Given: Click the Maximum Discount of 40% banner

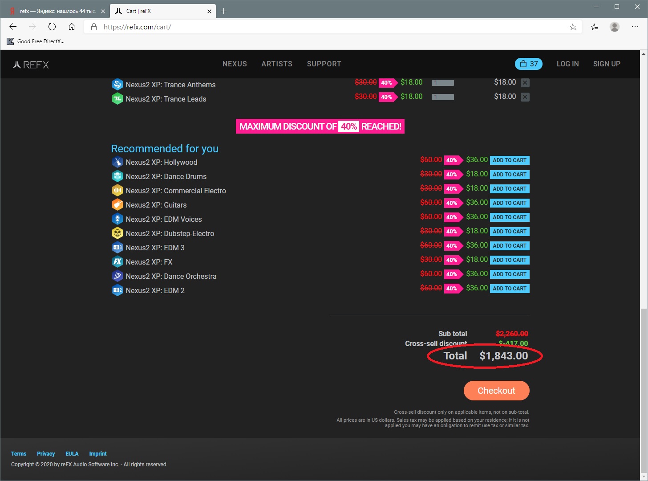Looking at the screenshot, I should coord(320,126).
